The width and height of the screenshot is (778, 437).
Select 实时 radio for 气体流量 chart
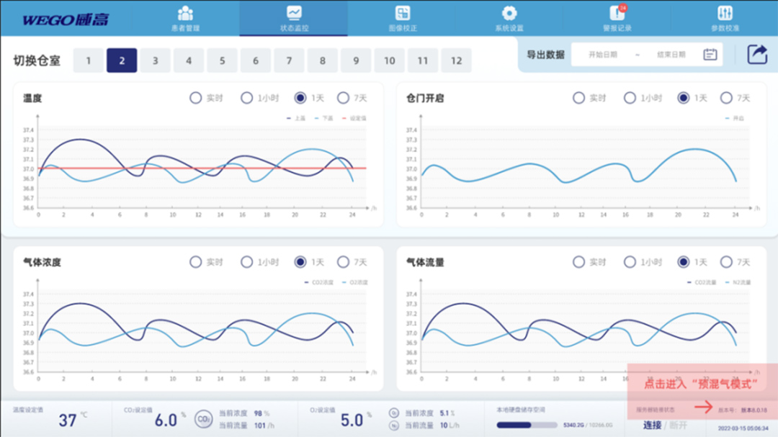coord(579,262)
